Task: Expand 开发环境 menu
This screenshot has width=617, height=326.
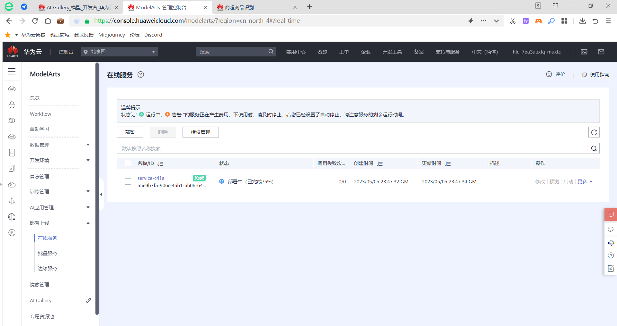Action: tap(88, 160)
